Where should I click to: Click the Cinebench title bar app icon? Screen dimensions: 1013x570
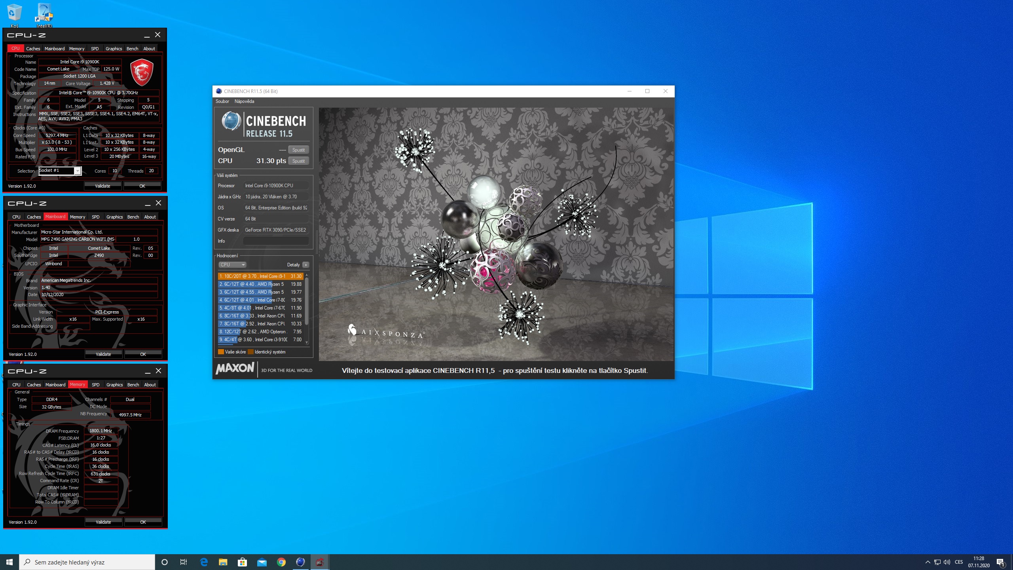click(x=219, y=91)
